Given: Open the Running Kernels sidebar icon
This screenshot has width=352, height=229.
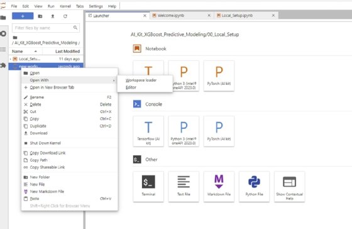Looking at the screenshot, I should pyautogui.click(x=3, y=34).
